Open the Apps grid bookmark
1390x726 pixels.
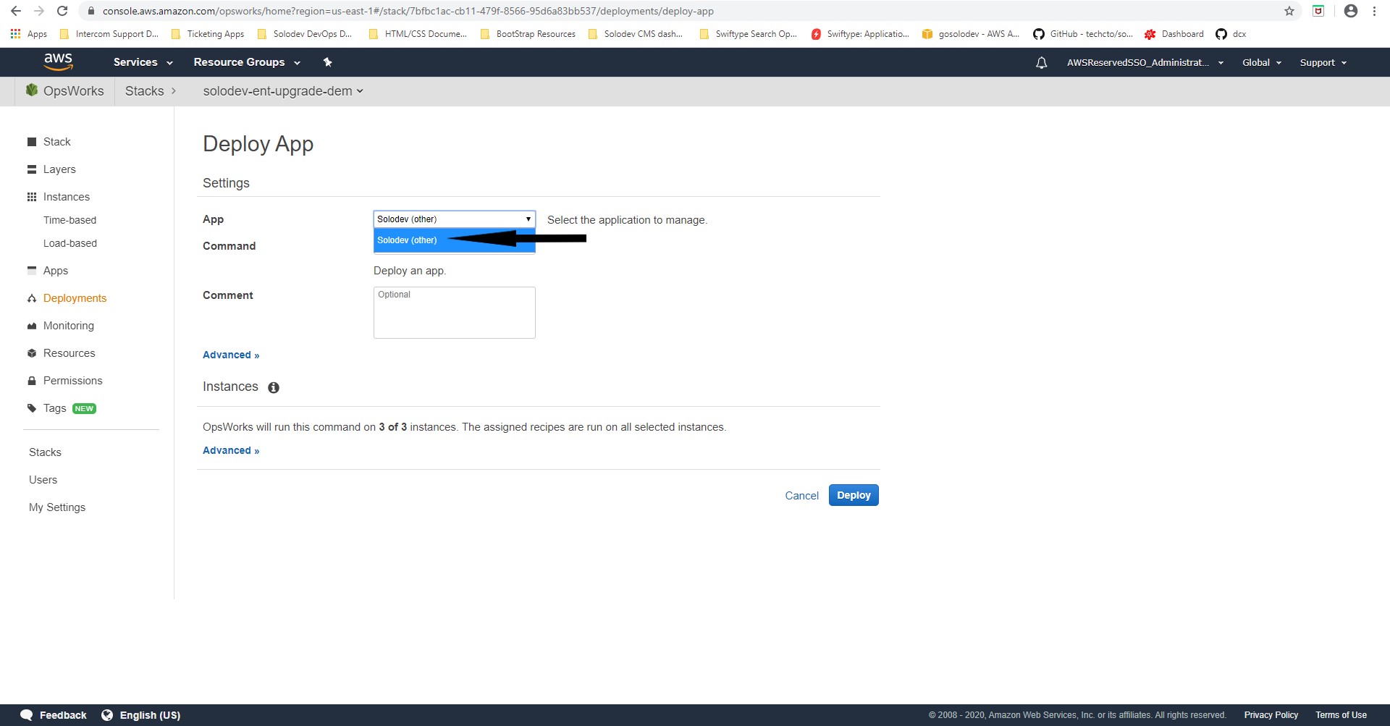coord(29,34)
